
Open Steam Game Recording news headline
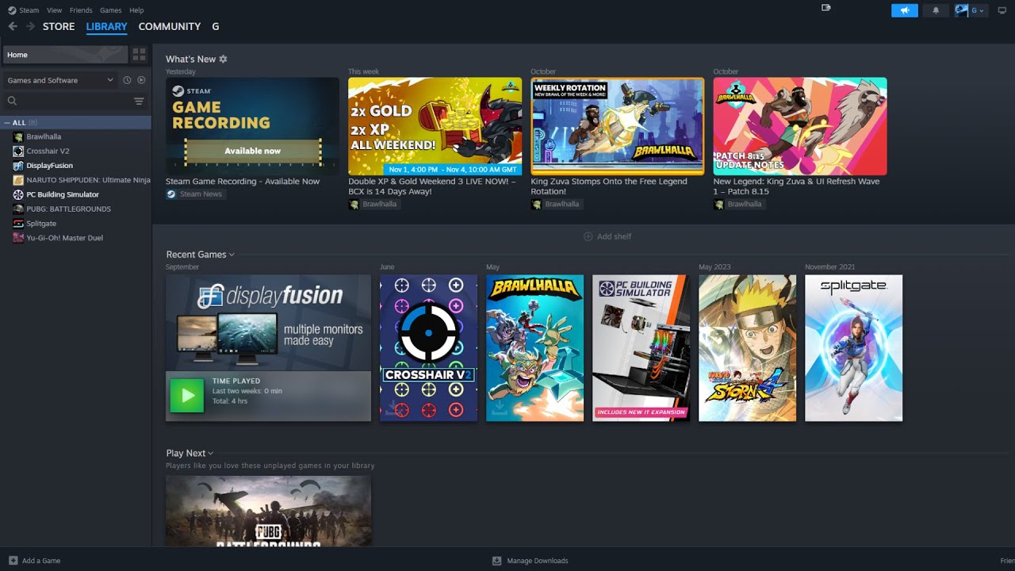[x=243, y=182]
